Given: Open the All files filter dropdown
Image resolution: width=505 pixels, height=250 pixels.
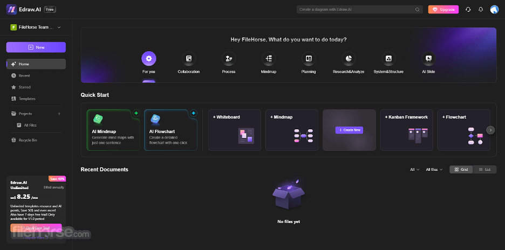Looking at the screenshot, I should [434, 170].
